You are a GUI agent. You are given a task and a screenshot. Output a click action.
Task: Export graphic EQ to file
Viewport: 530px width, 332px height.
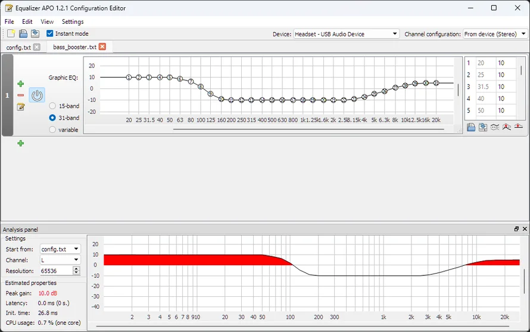(483, 127)
